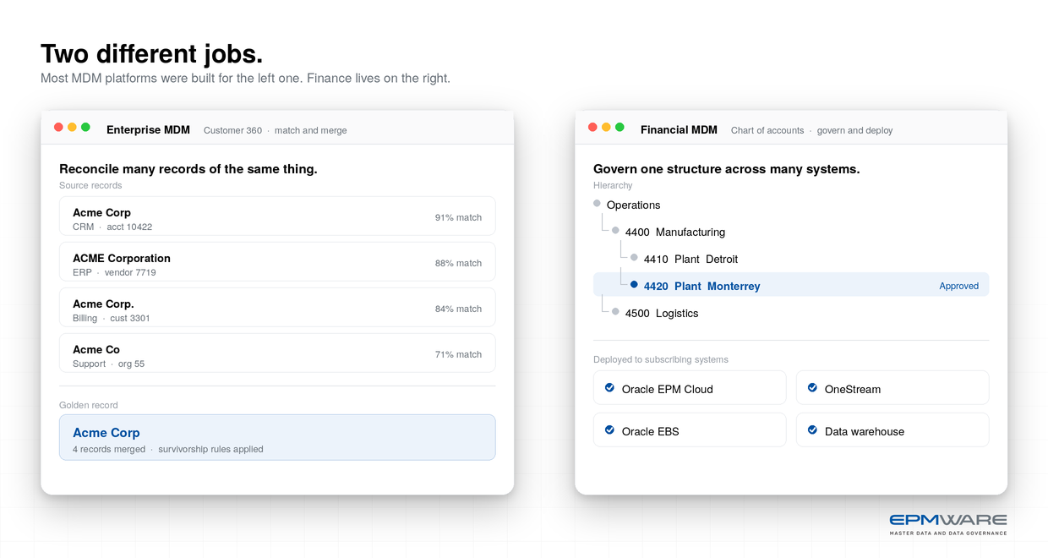The width and height of the screenshot is (1048, 558).
Task: Click Reconcile many records of the same thing heading
Action: click(188, 169)
